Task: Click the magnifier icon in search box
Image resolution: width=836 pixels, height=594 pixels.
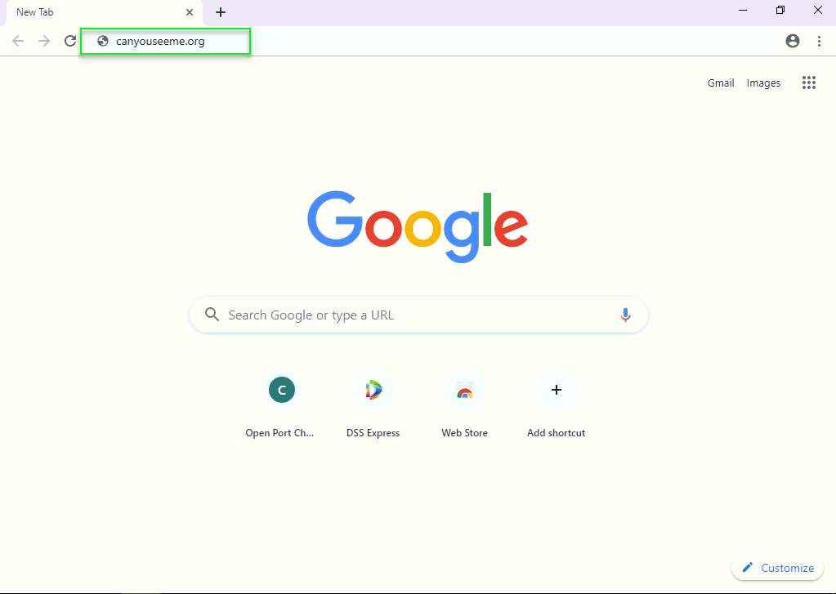Action: pyautogui.click(x=212, y=315)
